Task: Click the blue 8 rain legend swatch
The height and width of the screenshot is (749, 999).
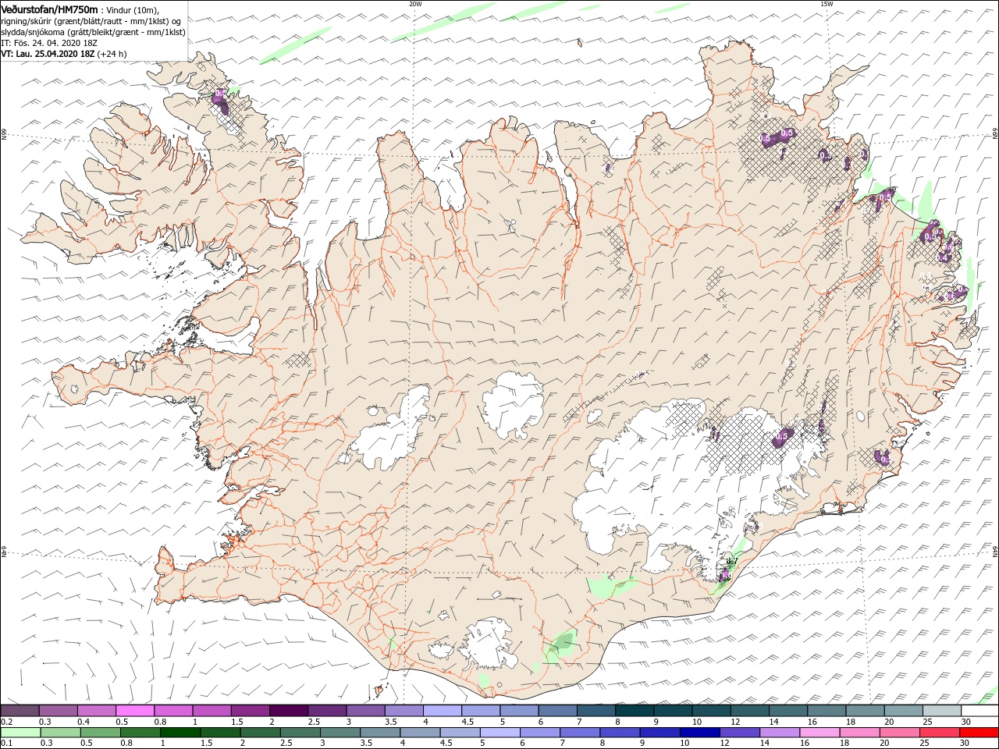Action: tap(620, 732)
